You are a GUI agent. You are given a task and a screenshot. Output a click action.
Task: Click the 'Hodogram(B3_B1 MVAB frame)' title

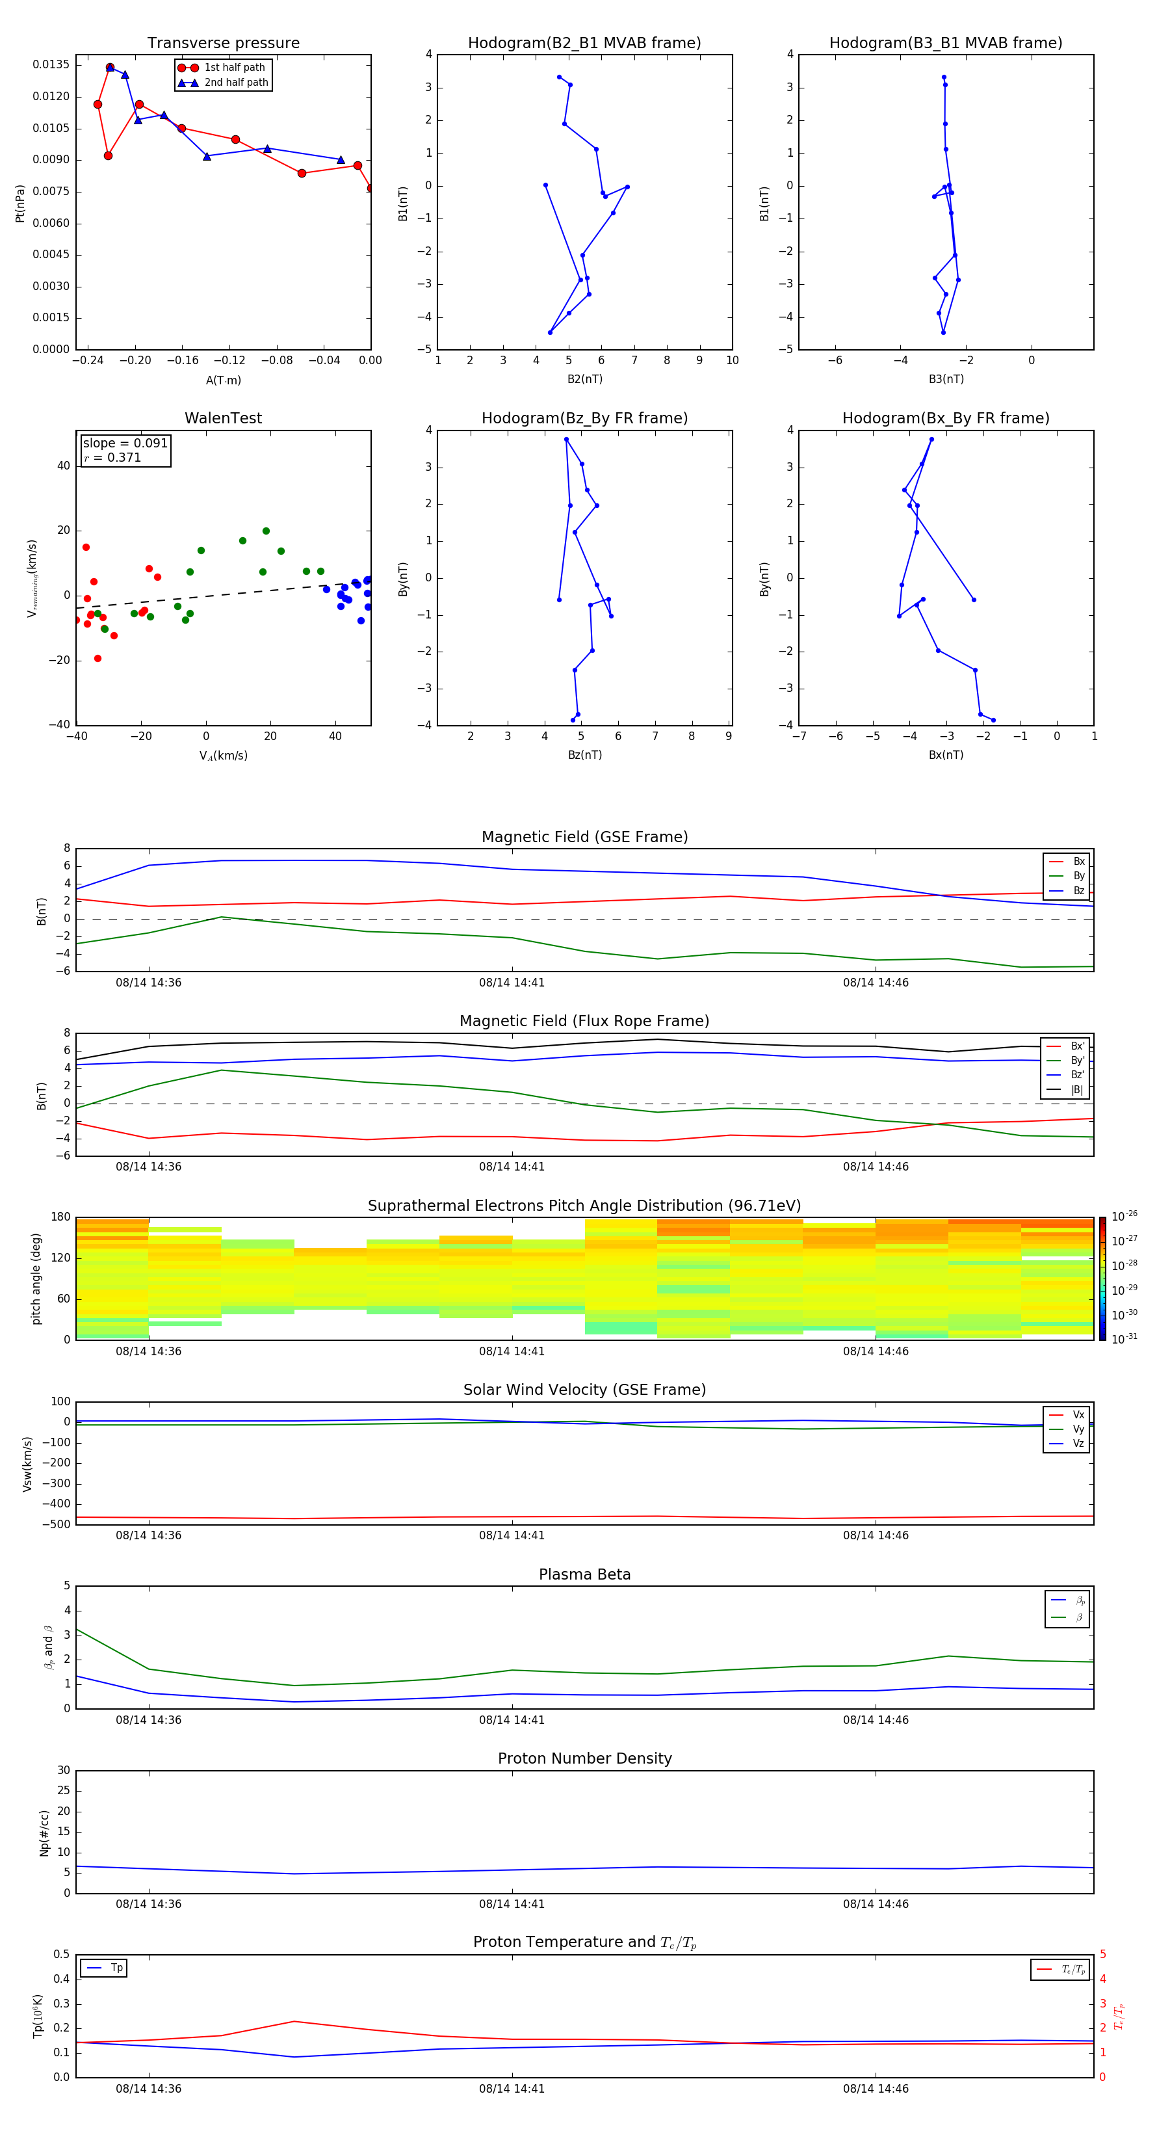pos(946,44)
